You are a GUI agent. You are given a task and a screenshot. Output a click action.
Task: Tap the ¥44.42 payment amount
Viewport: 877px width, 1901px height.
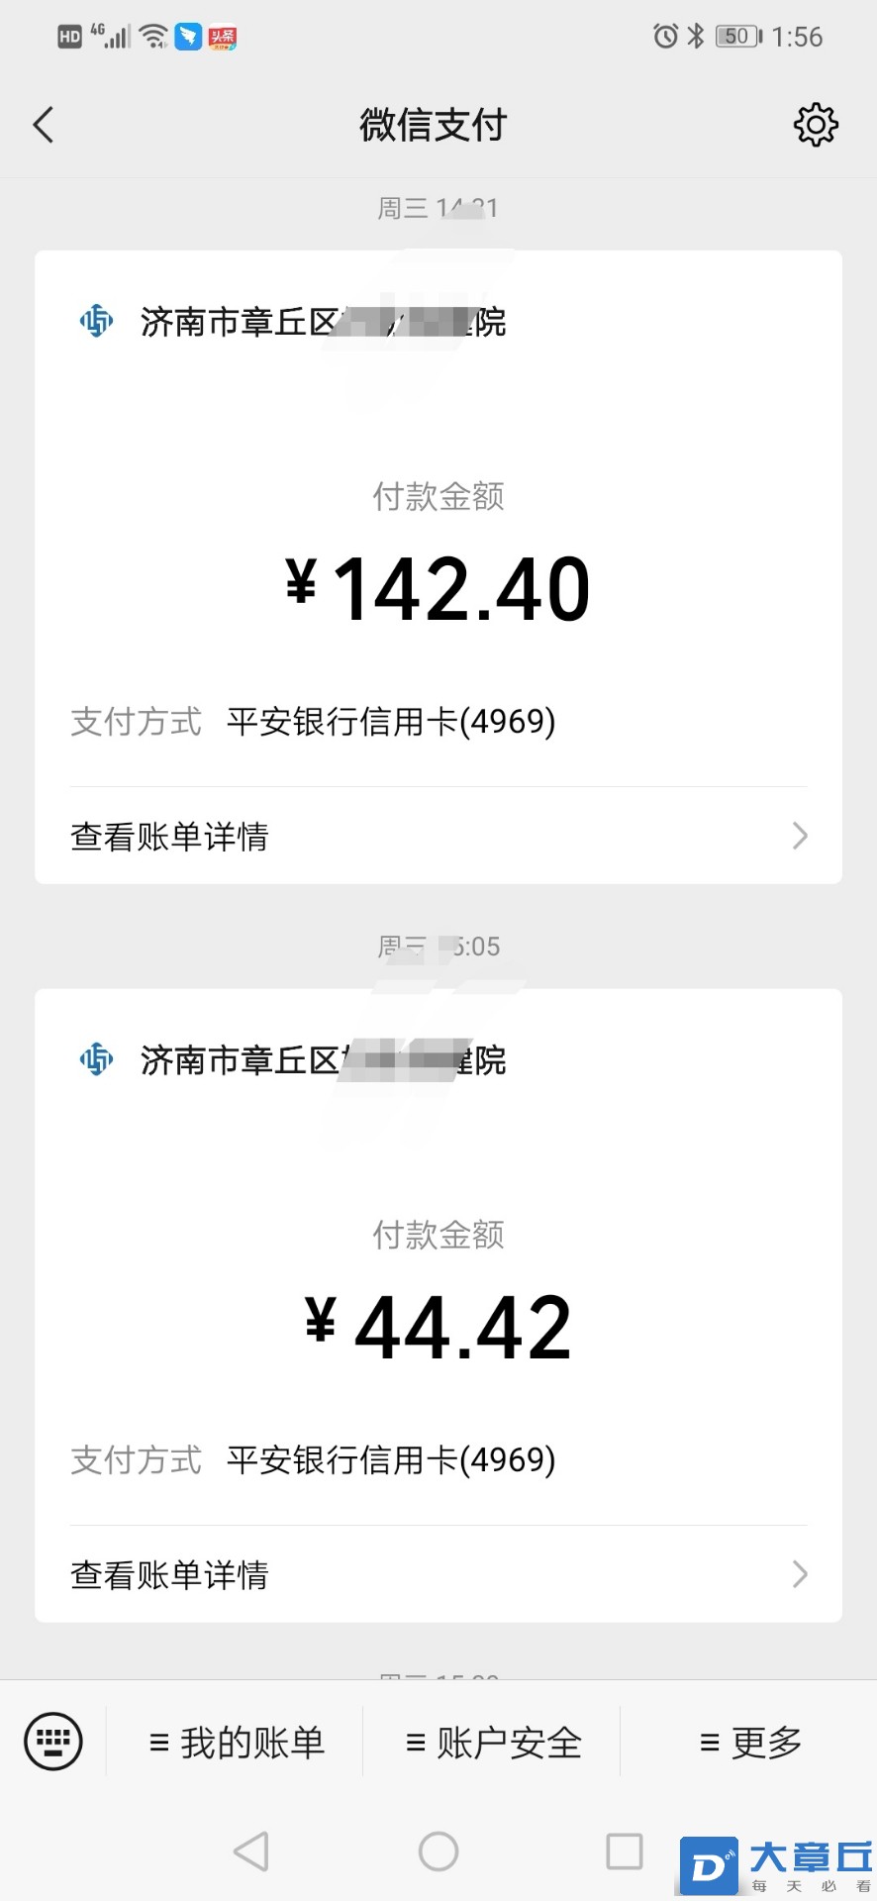(x=438, y=1327)
